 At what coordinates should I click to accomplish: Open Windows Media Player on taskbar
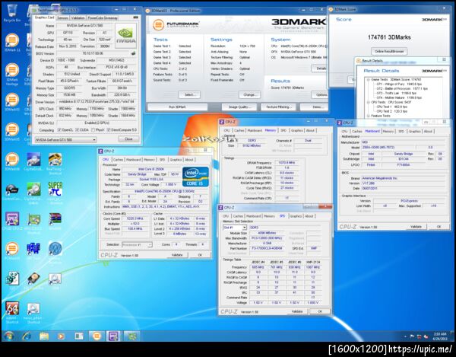point(61,336)
